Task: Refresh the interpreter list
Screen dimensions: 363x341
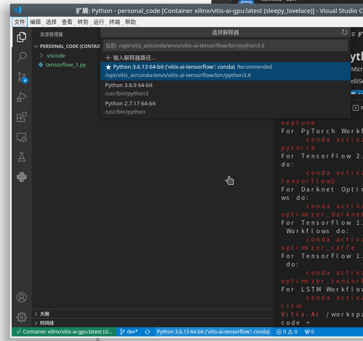Action: 345,32
